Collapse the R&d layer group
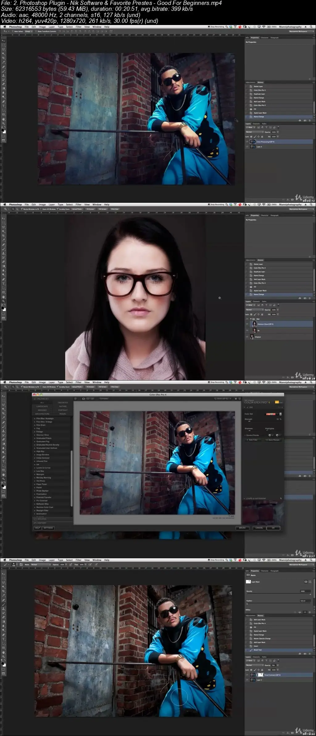Image resolution: width=316 pixels, height=736 pixels. click(251, 319)
